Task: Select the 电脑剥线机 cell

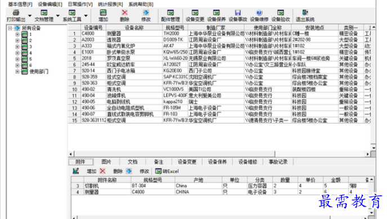Action: pyautogui.click(x=134, y=102)
